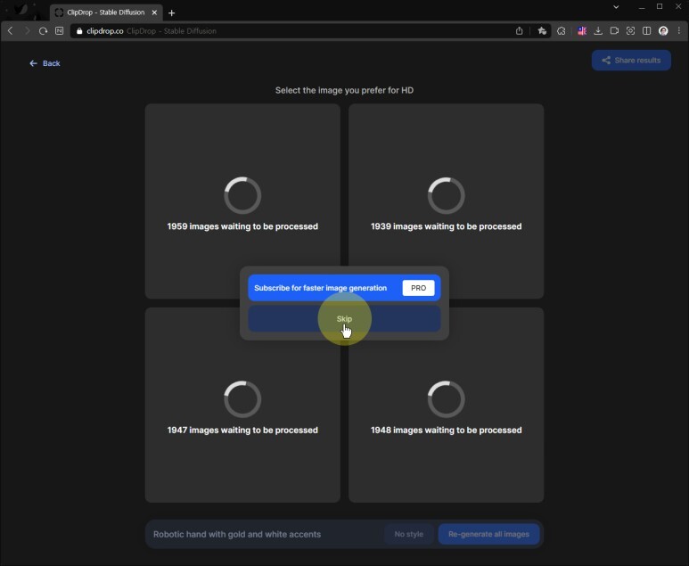
Task: Open the PRO upgrade badge
Action: 418,288
